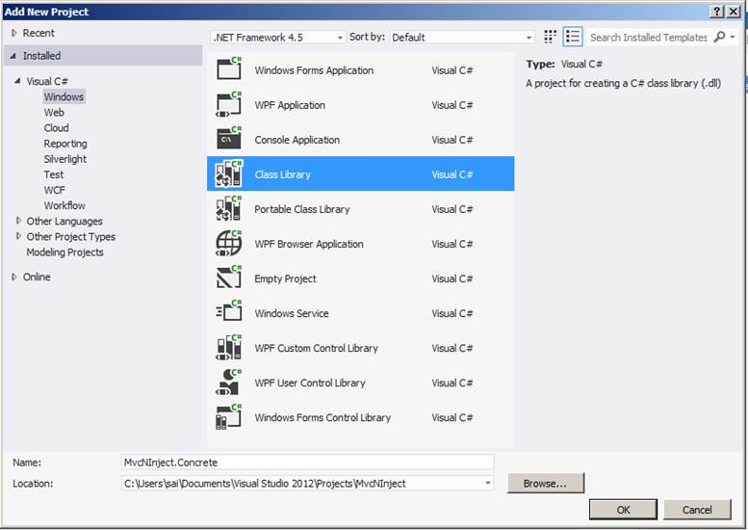Click the Class Library template icon
This screenshot has height=530, width=748.
tap(229, 173)
